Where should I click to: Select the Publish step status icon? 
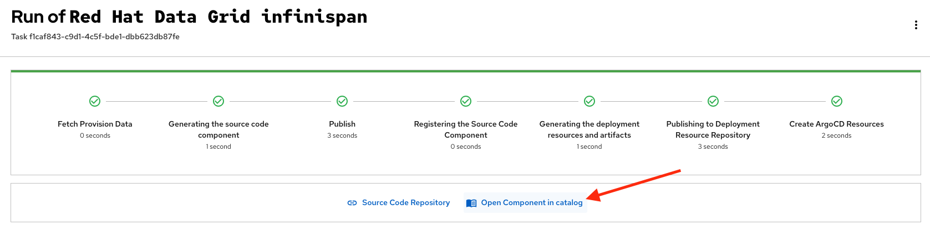[342, 101]
